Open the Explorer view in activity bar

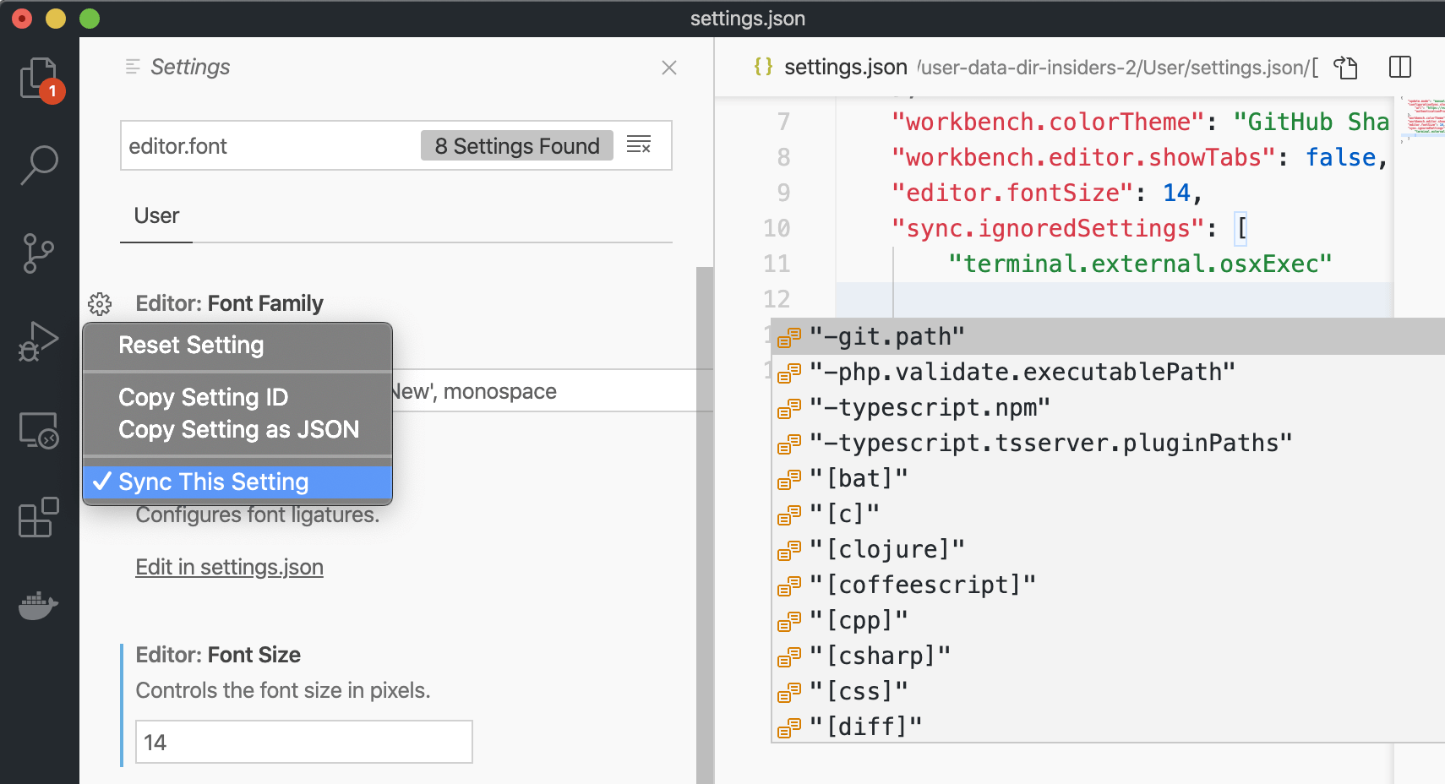coord(39,79)
